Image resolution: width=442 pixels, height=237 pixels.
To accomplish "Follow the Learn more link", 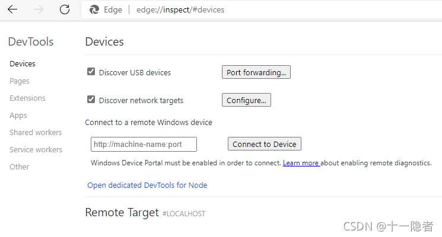I will click(x=301, y=163).
